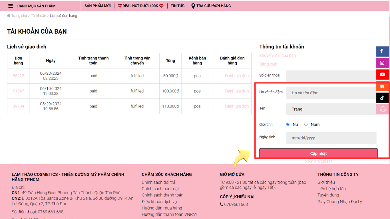Click the Tên field containing Trang
390x219 pixels.
click(x=331, y=109)
